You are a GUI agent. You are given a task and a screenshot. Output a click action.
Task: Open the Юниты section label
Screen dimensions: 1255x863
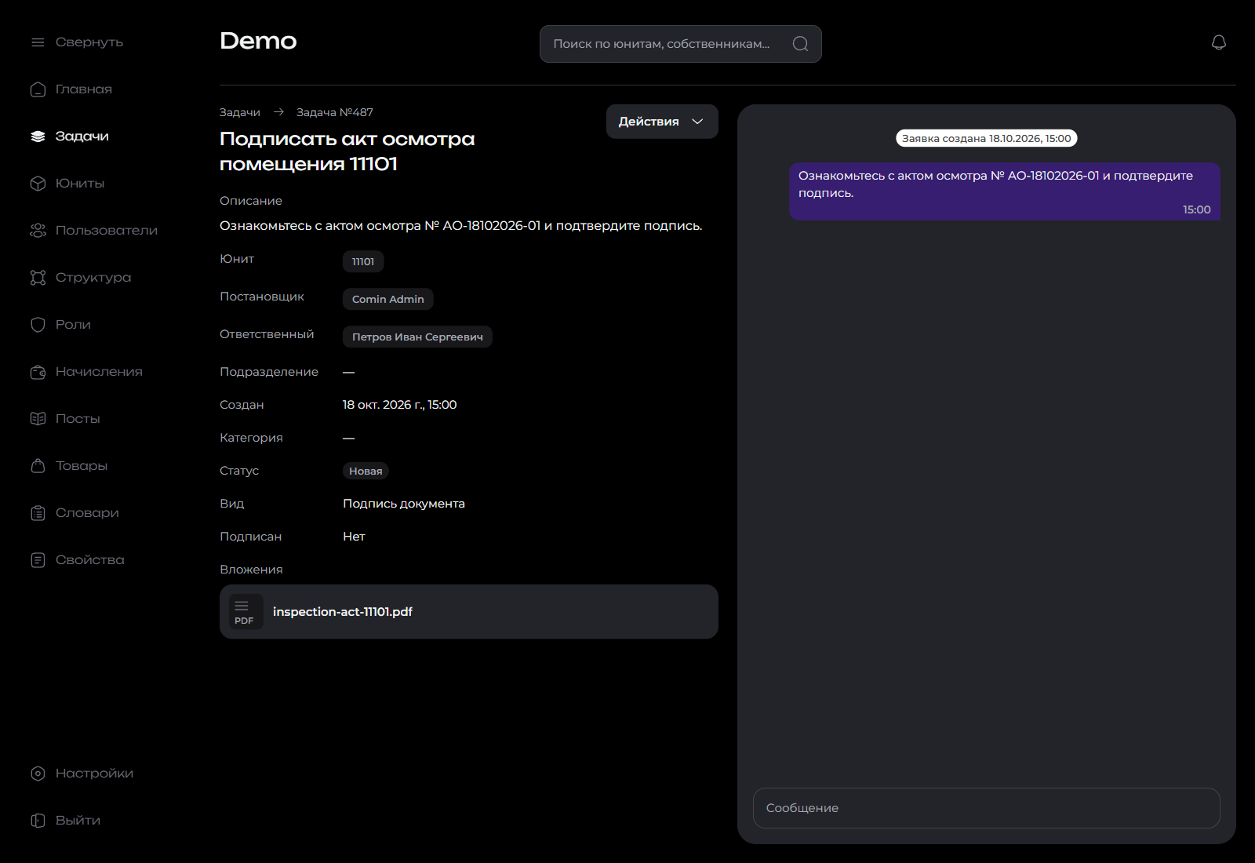pos(80,184)
